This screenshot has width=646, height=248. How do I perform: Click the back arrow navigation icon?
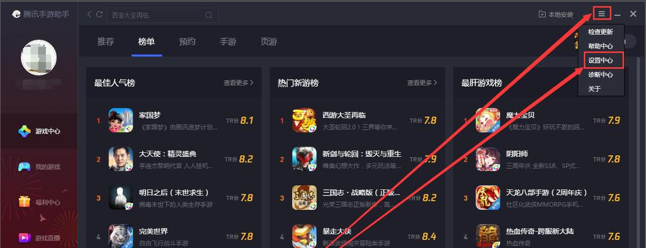point(89,15)
